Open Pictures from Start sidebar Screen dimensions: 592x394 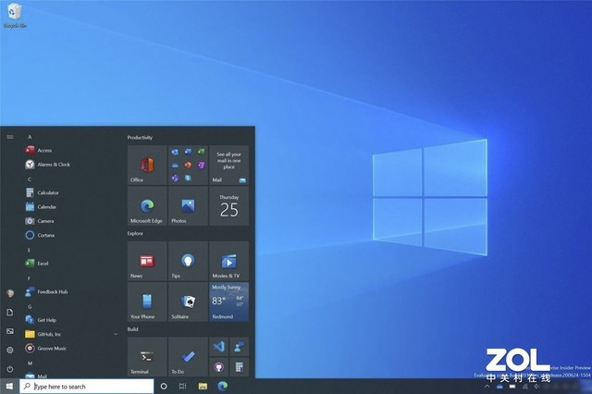(x=10, y=331)
